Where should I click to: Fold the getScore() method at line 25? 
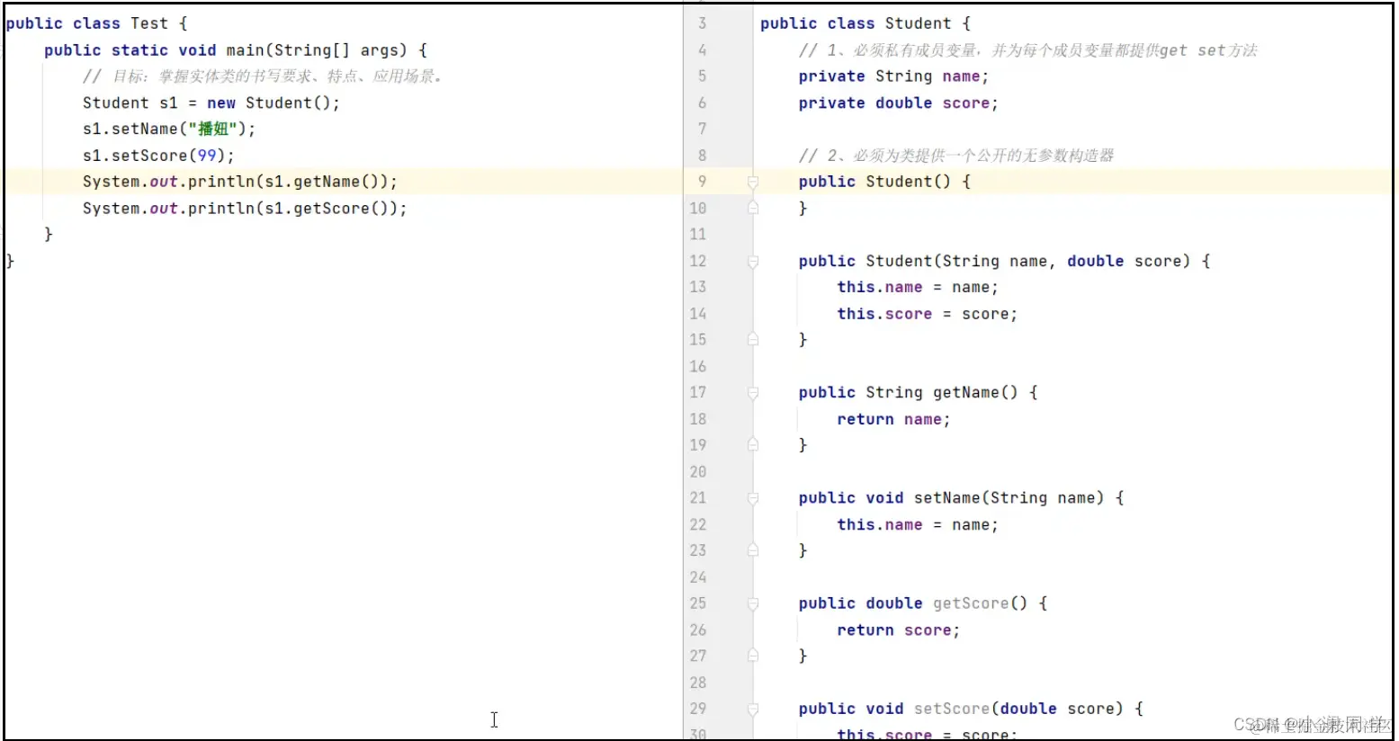[753, 603]
